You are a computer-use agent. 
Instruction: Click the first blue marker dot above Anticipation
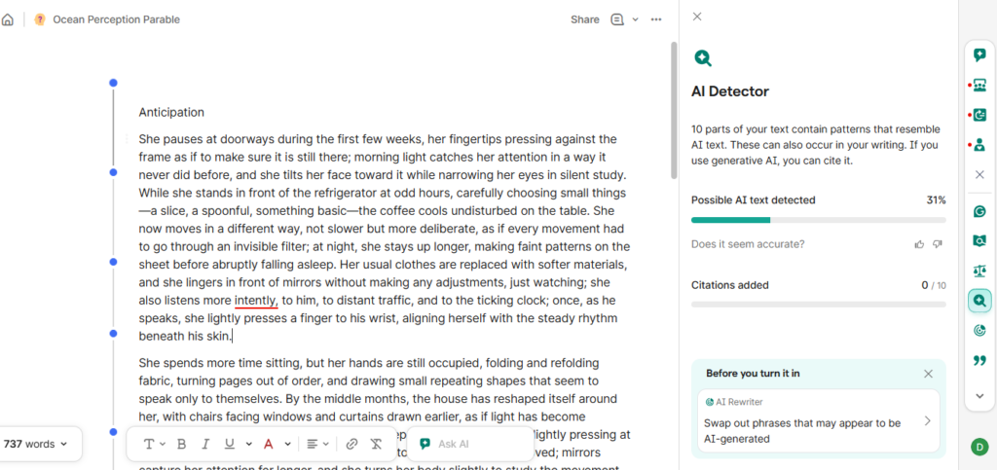(113, 83)
